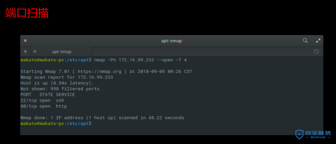Click the apt: nmap window title
Screen dimensions: 336x144
click(x=171, y=41)
